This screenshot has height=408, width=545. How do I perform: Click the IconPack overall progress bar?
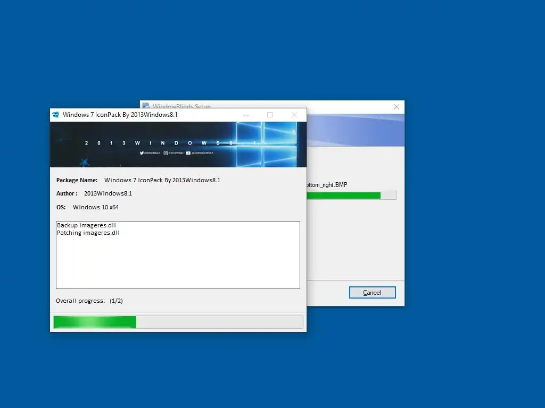(178, 322)
